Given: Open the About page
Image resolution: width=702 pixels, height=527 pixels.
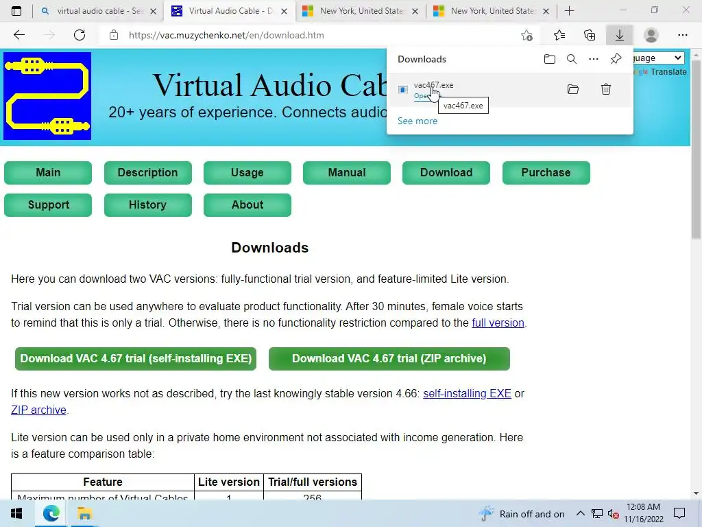Looking at the screenshot, I should tap(247, 204).
